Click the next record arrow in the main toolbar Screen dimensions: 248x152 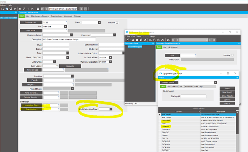(82, 9)
